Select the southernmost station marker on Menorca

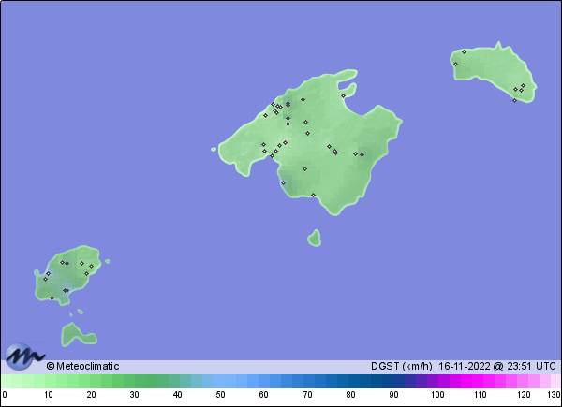[x=514, y=101]
